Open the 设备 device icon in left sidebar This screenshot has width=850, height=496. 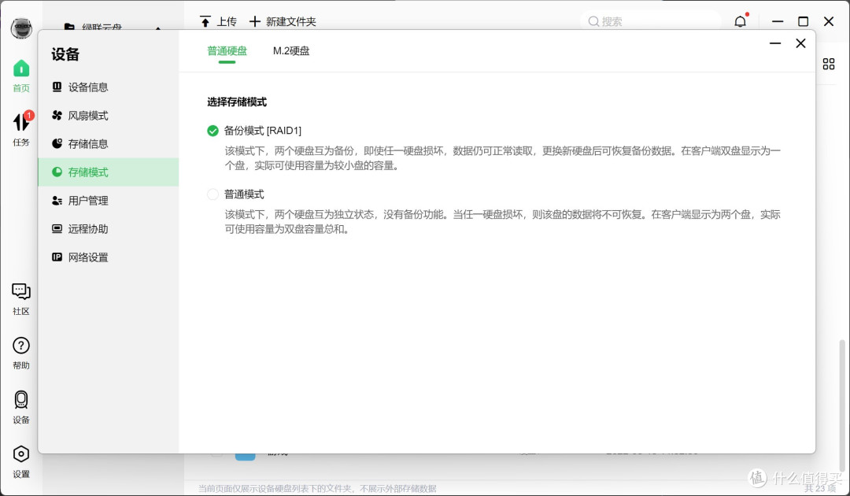click(x=21, y=407)
